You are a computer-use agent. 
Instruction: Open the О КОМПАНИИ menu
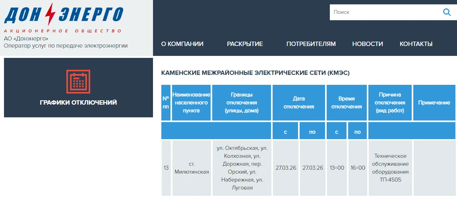point(182,44)
